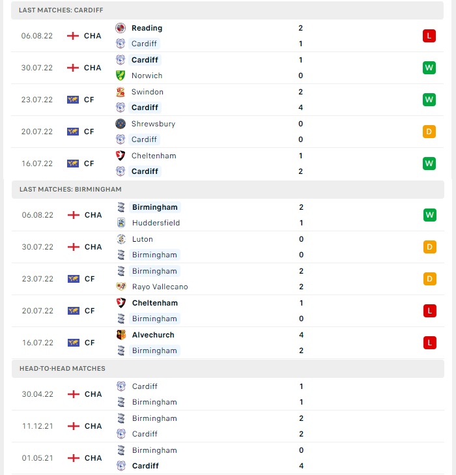
Task: Click the England flag beside 06.08.22 Reading match
Action: click(73, 36)
